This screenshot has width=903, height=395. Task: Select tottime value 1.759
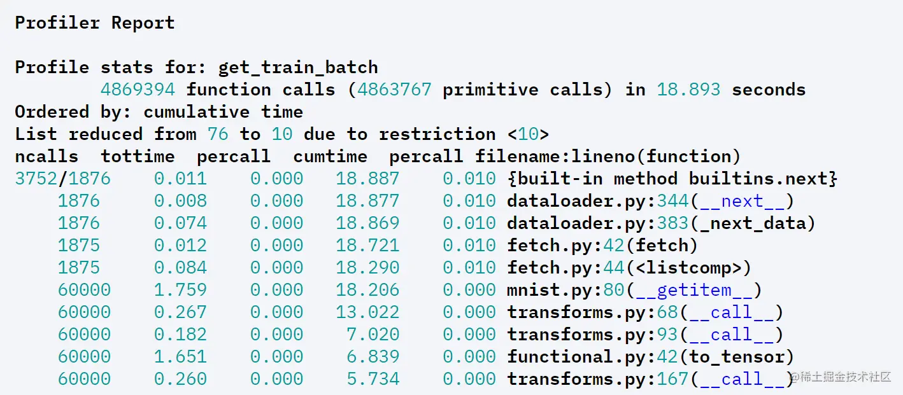click(180, 290)
